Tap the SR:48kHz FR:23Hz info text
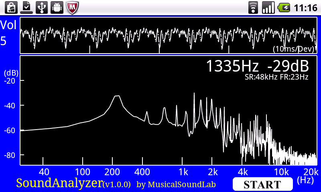This screenshot has width=321, height=192. pyautogui.click(x=276, y=77)
